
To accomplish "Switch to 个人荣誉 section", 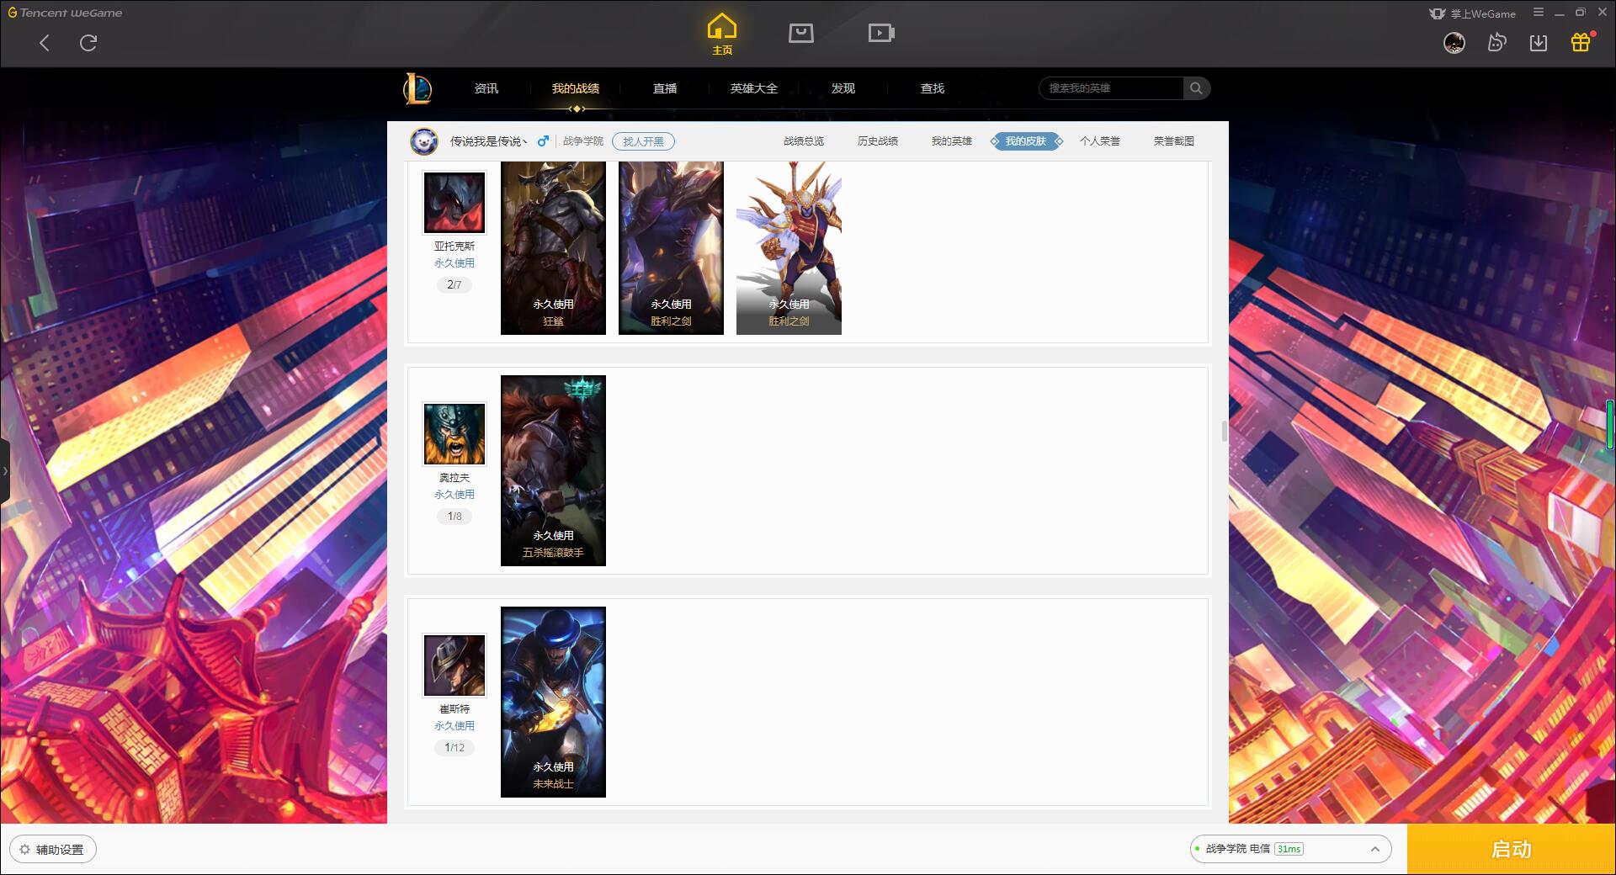I will pos(1100,141).
